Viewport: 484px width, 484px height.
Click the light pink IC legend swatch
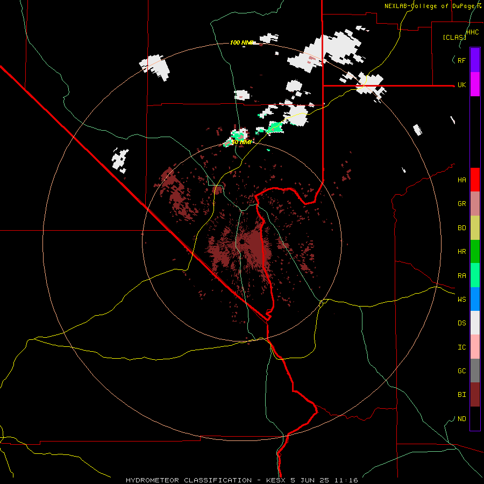475,347
